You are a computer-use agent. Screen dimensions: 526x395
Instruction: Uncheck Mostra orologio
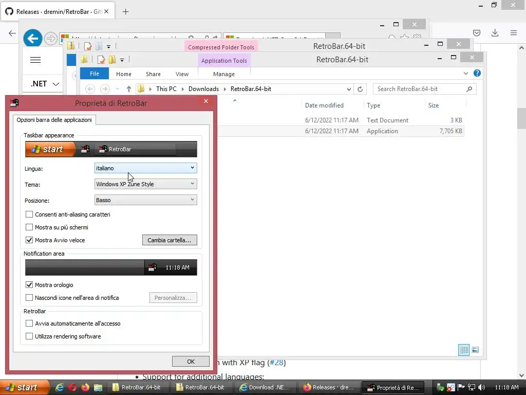click(29, 285)
